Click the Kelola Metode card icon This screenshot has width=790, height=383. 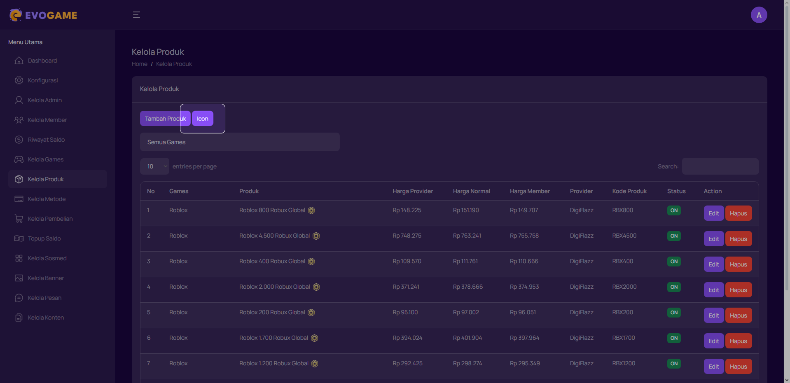[x=19, y=199]
